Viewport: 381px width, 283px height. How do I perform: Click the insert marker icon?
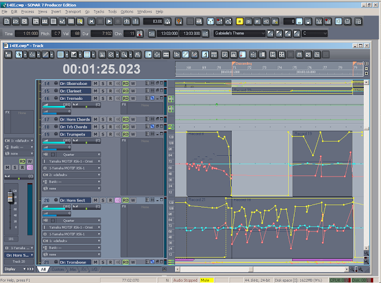point(288,33)
